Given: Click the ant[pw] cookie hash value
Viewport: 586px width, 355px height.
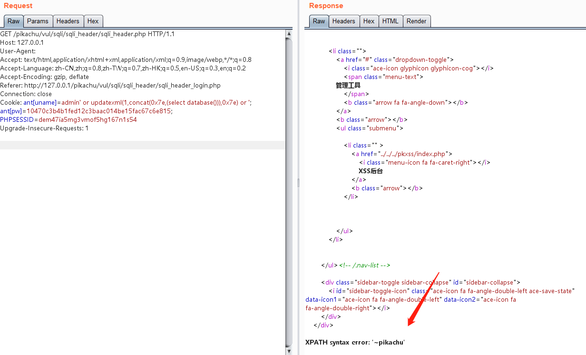Looking at the screenshot, I should 99,111.
